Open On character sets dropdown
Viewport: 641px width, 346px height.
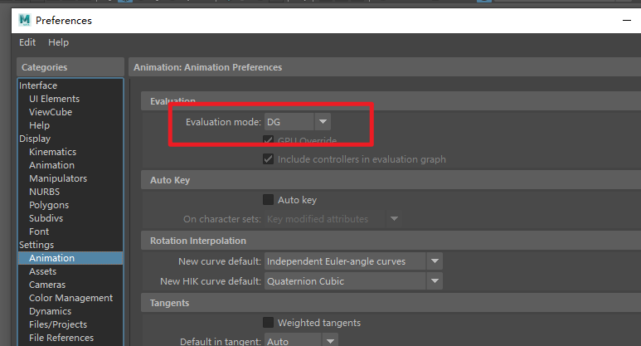click(x=333, y=219)
